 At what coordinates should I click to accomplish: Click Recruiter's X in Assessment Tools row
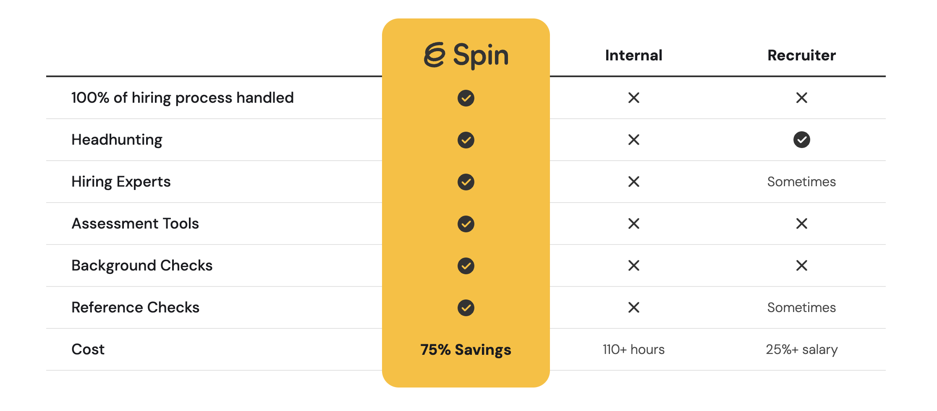point(801,224)
